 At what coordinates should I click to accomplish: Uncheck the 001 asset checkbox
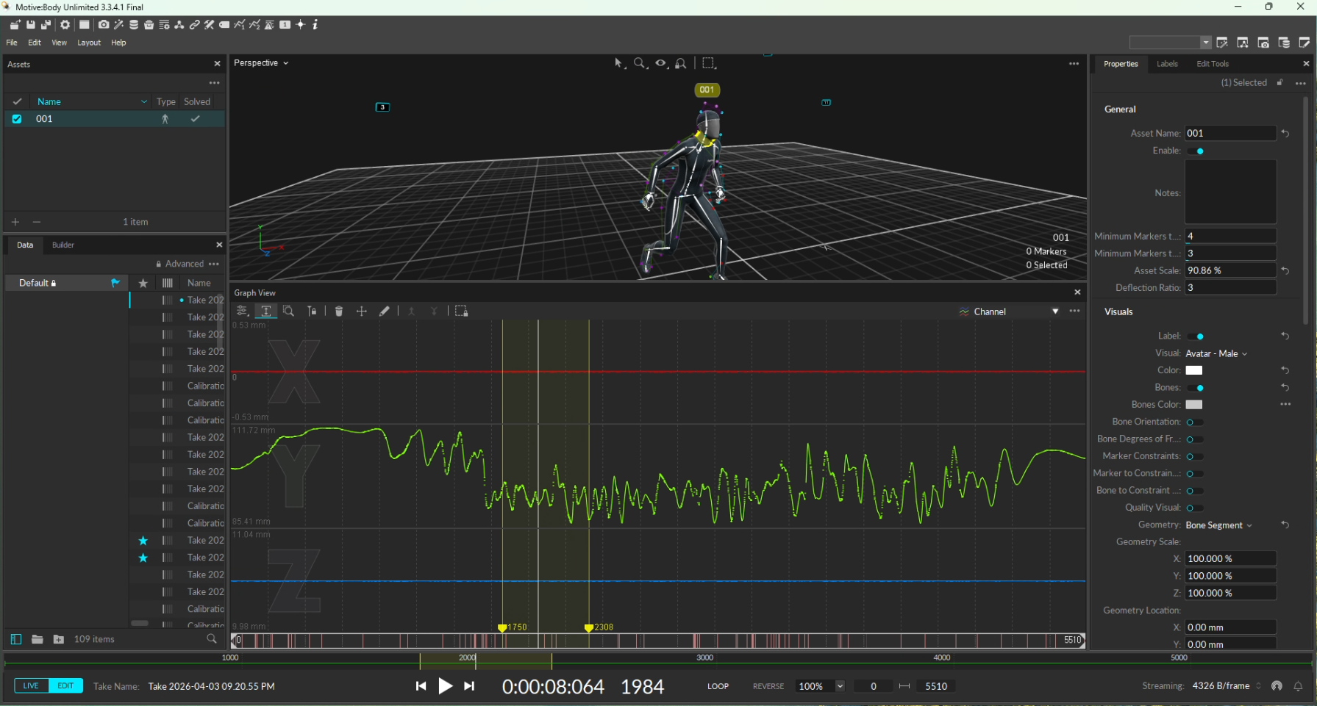[17, 119]
